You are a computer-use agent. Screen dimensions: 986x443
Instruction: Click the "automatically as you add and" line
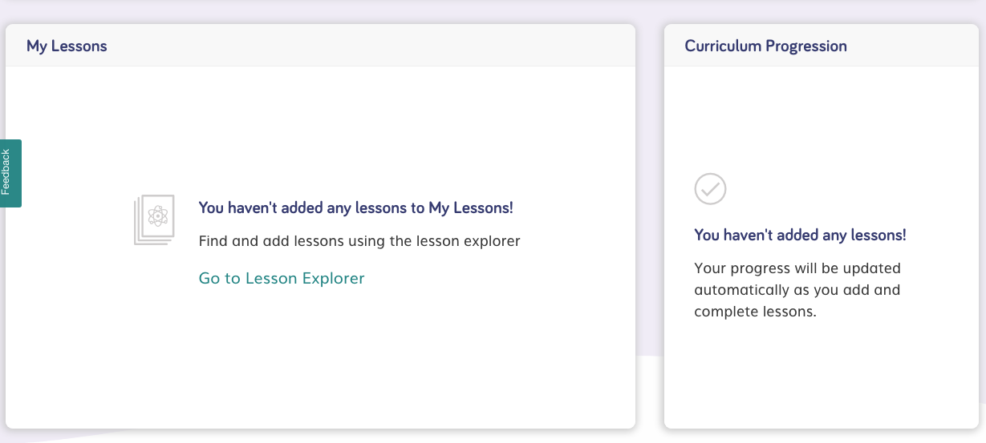[x=797, y=290]
